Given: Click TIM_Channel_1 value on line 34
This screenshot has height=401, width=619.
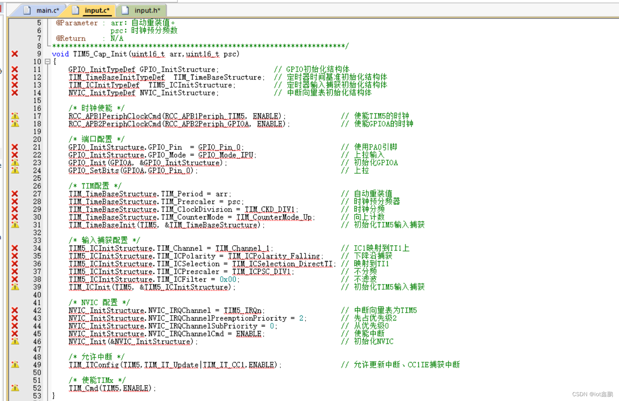Looking at the screenshot, I should tap(242, 248).
